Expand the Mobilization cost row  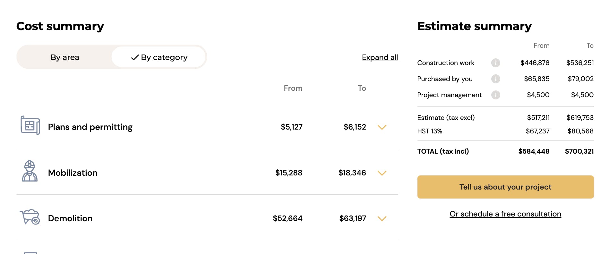tap(382, 173)
